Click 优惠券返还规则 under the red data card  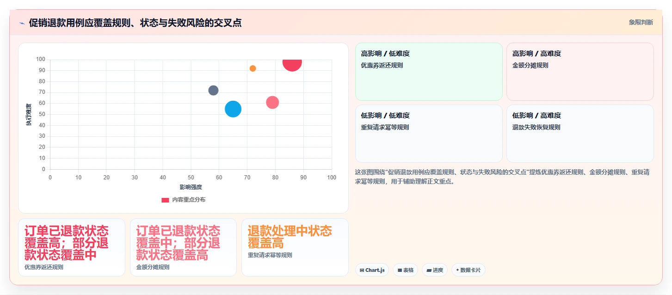(x=44, y=267)
